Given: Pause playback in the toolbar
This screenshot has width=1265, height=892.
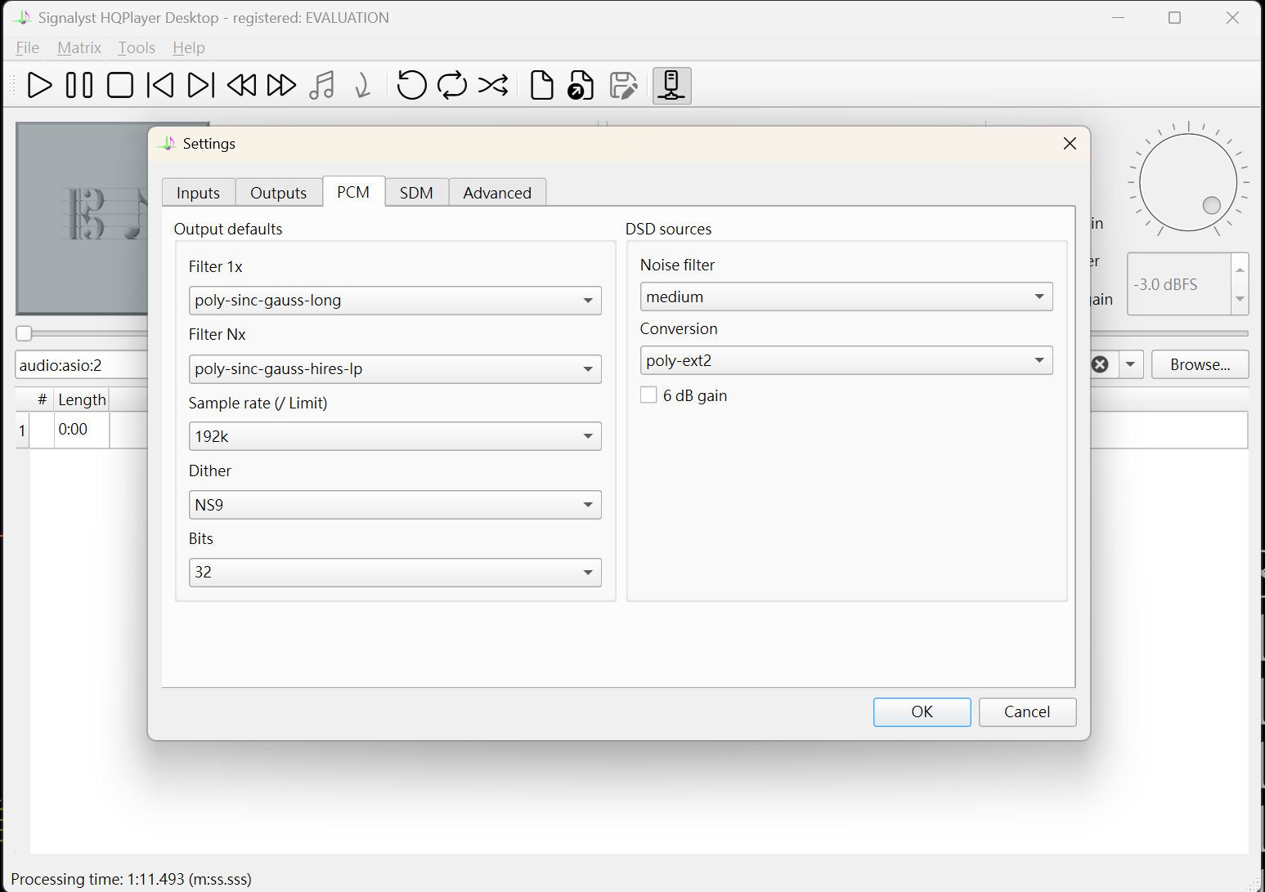Looking at the screenshot, I should [x=79, y=85].
